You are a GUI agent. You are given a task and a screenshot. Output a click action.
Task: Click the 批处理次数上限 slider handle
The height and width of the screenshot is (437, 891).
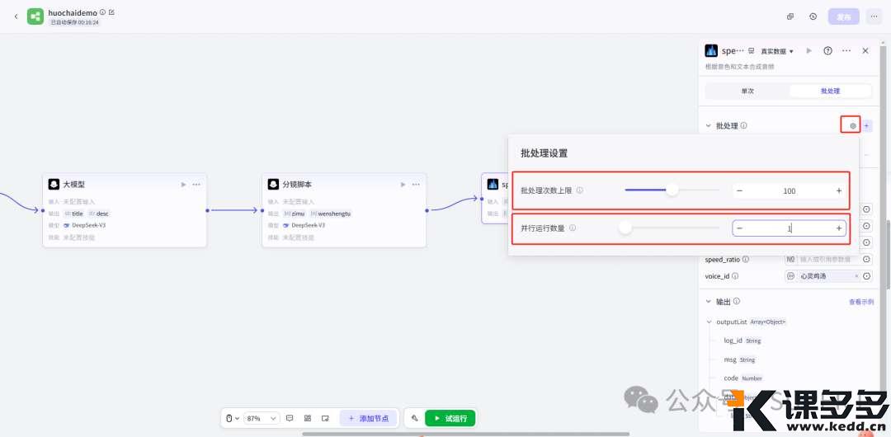[x=672, y=190]
